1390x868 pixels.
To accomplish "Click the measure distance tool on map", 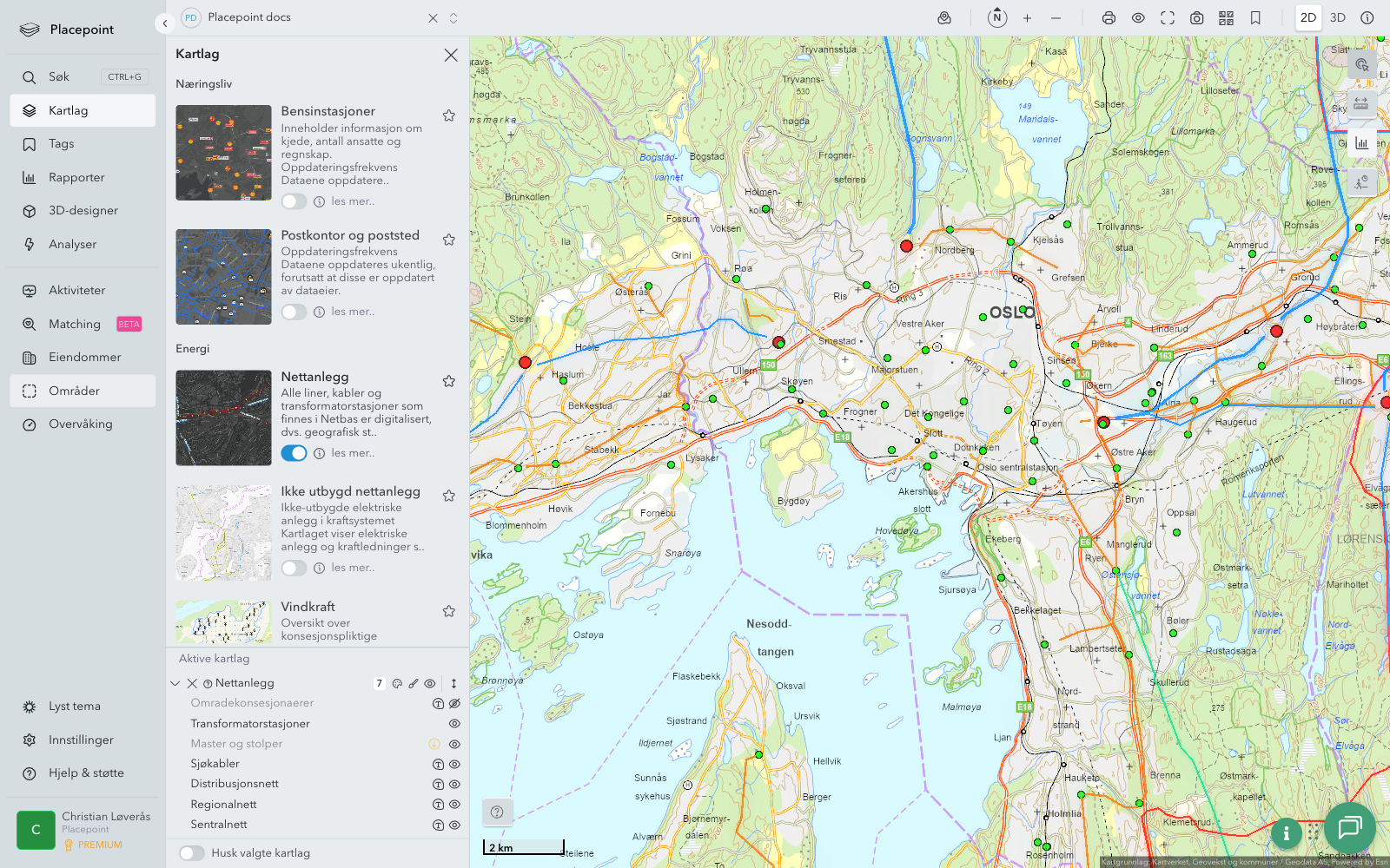I will tap(1360, 103).
